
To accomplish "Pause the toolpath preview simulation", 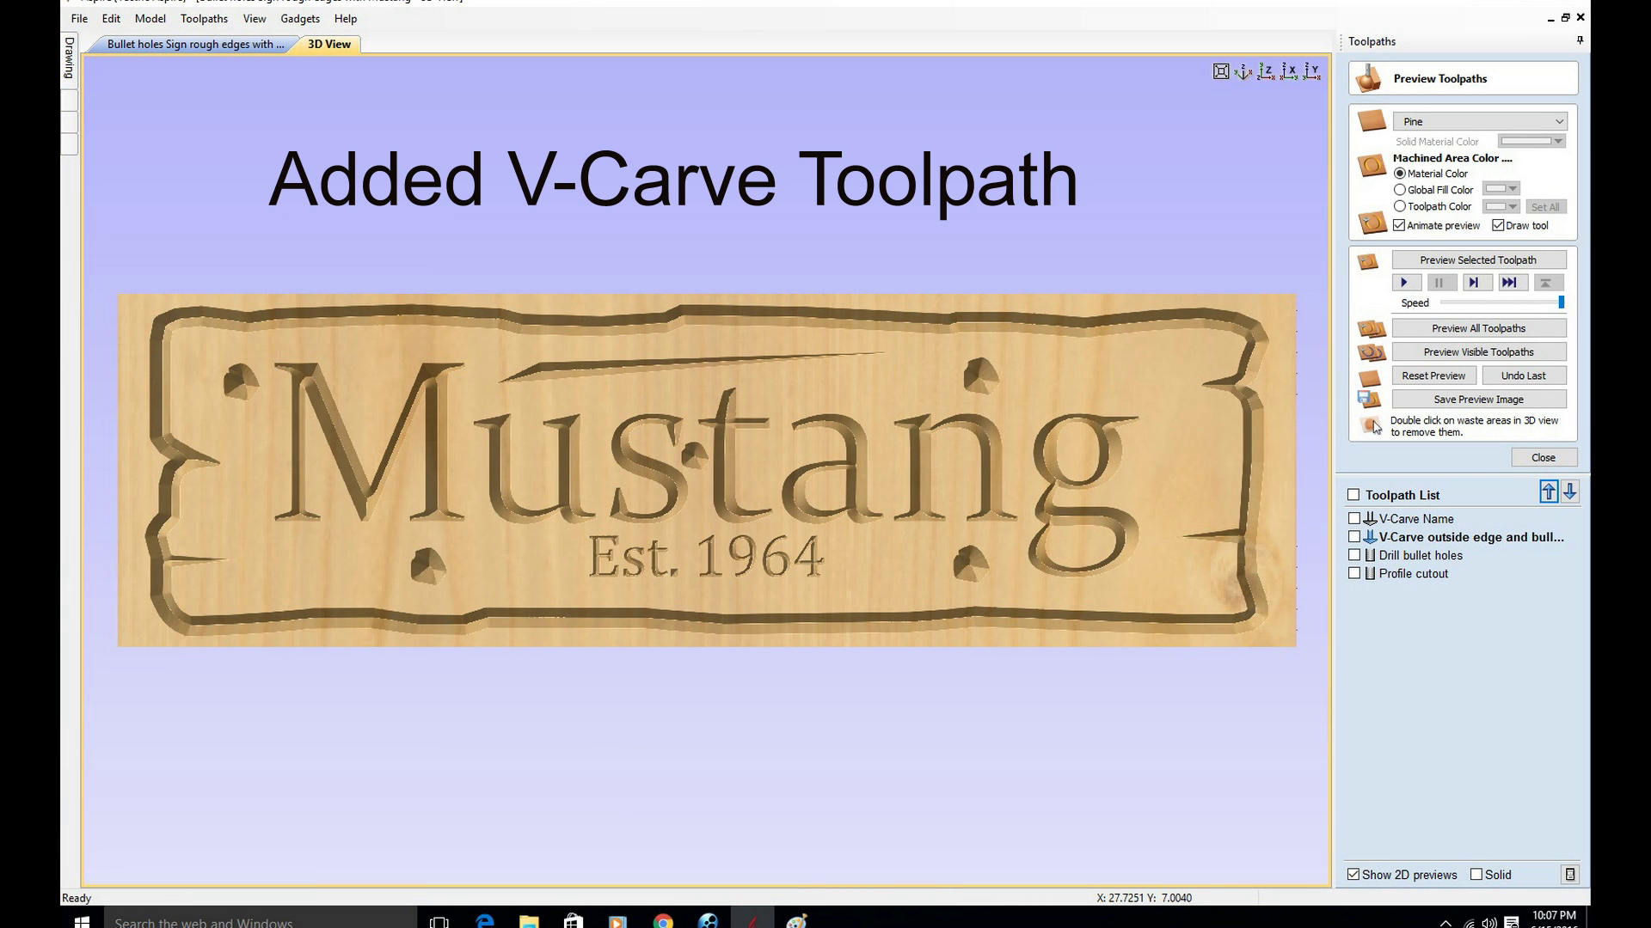I will [x=1441, y=283].
